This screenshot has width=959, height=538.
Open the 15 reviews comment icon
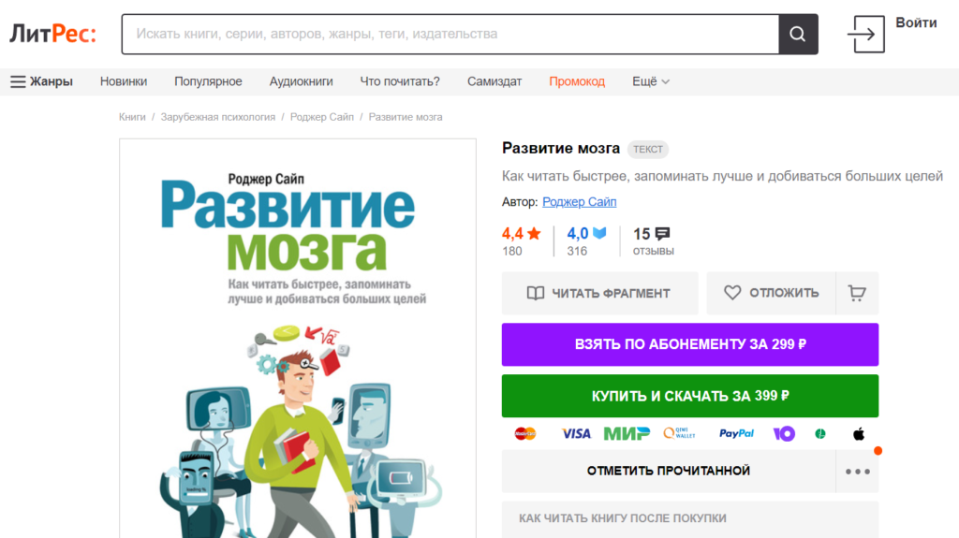click(662, 234)
